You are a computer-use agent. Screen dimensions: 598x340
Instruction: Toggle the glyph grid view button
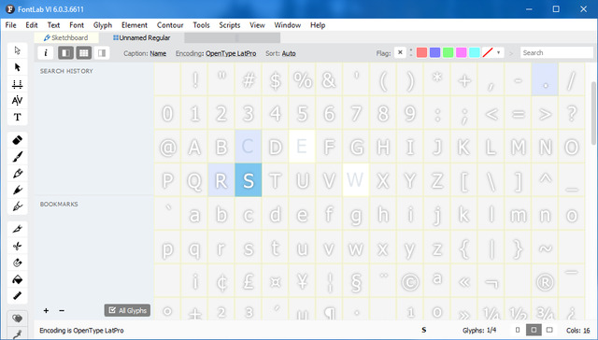click(83, 53)
